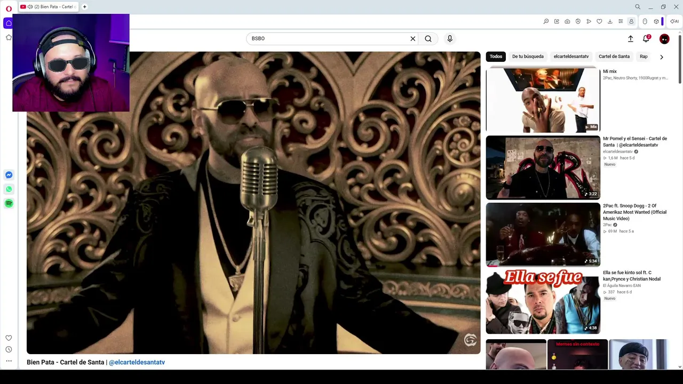Select the Cartel de Santa chip

pyautogui.click(x=614, y=57)
